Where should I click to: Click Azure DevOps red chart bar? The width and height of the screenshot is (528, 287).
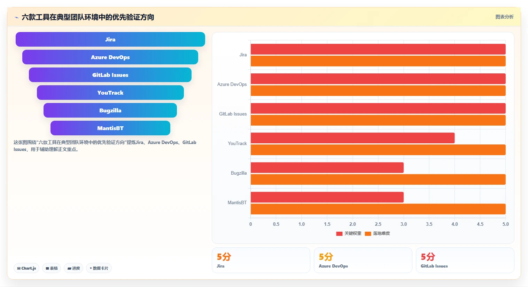pos(378,79)
